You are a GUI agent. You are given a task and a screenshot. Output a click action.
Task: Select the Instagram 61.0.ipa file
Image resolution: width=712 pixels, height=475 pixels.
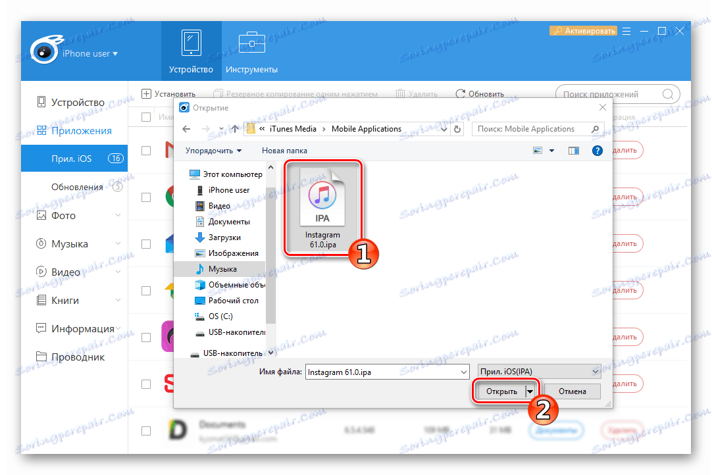[322, 208]
